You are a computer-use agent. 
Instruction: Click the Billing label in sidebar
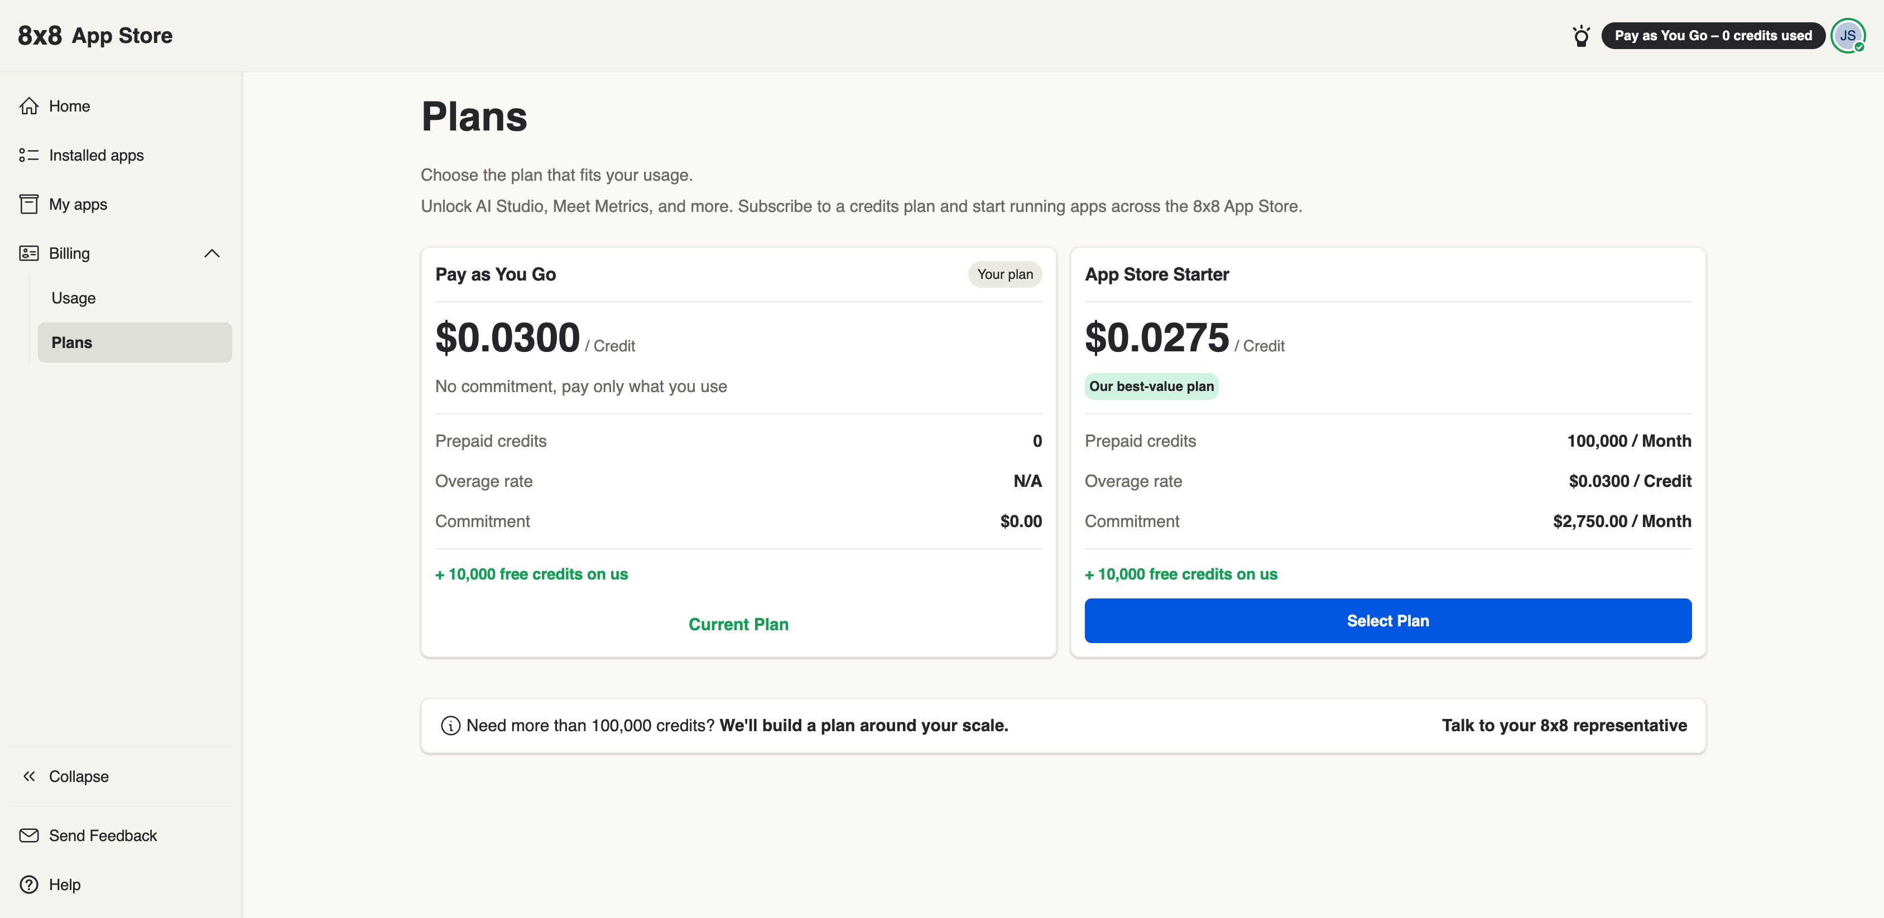point(70,253)
